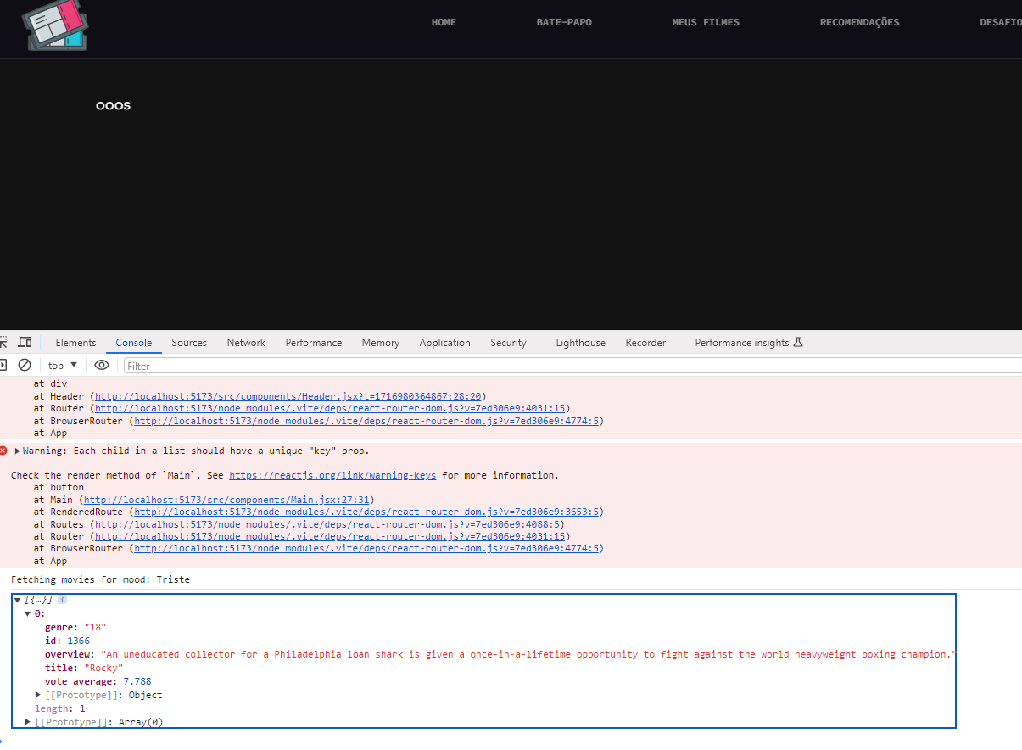The height and width of the screenshot is (750, 1022).
Task: Select the Console tab
Action: (134, 343)
